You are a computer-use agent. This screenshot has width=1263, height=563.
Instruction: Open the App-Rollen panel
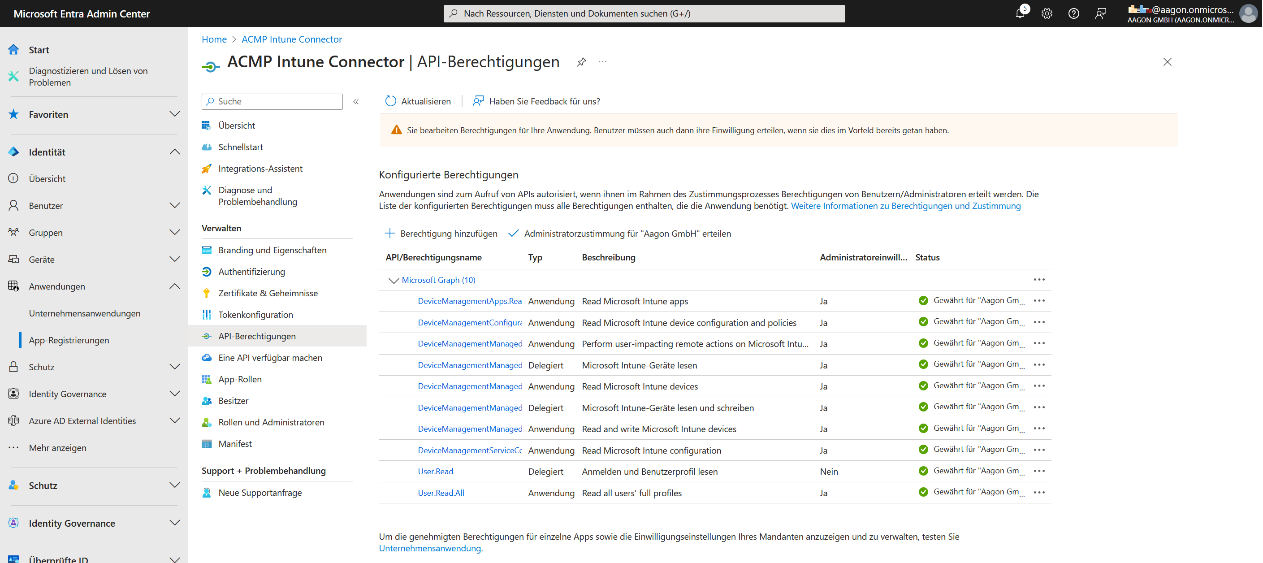(240, 379)
